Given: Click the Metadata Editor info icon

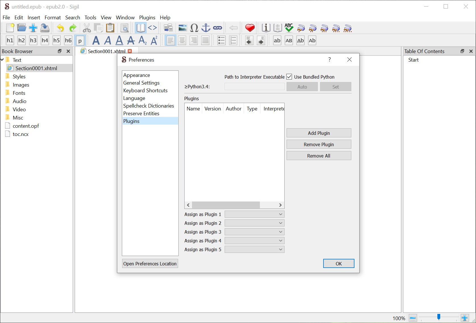Looking at the screenshot, I should click(266, 28).
